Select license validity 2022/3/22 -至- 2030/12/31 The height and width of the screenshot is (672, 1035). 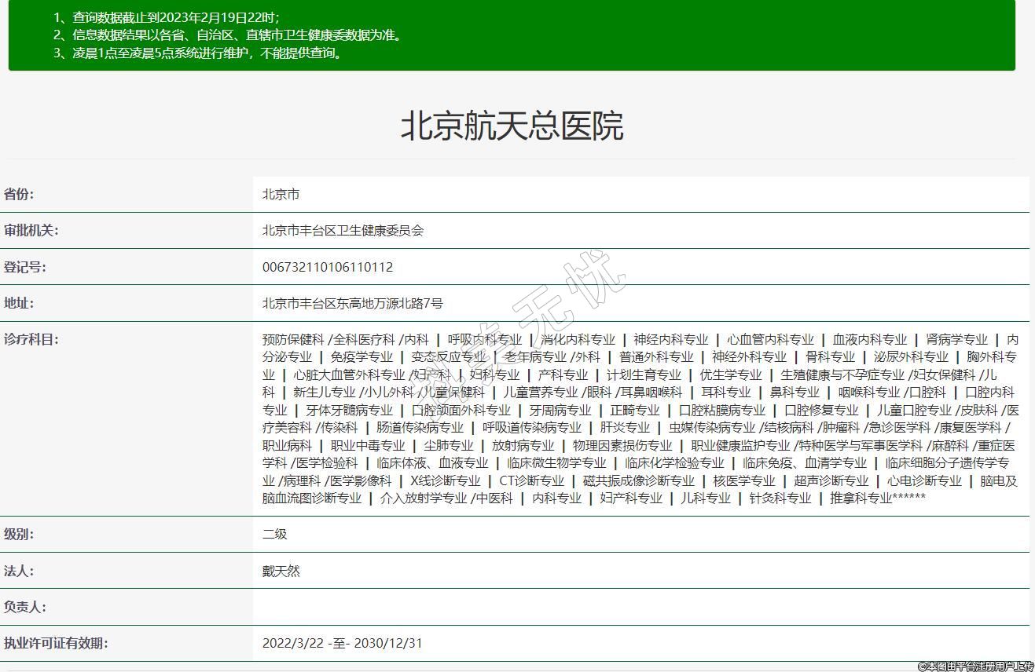click(342, 643)
